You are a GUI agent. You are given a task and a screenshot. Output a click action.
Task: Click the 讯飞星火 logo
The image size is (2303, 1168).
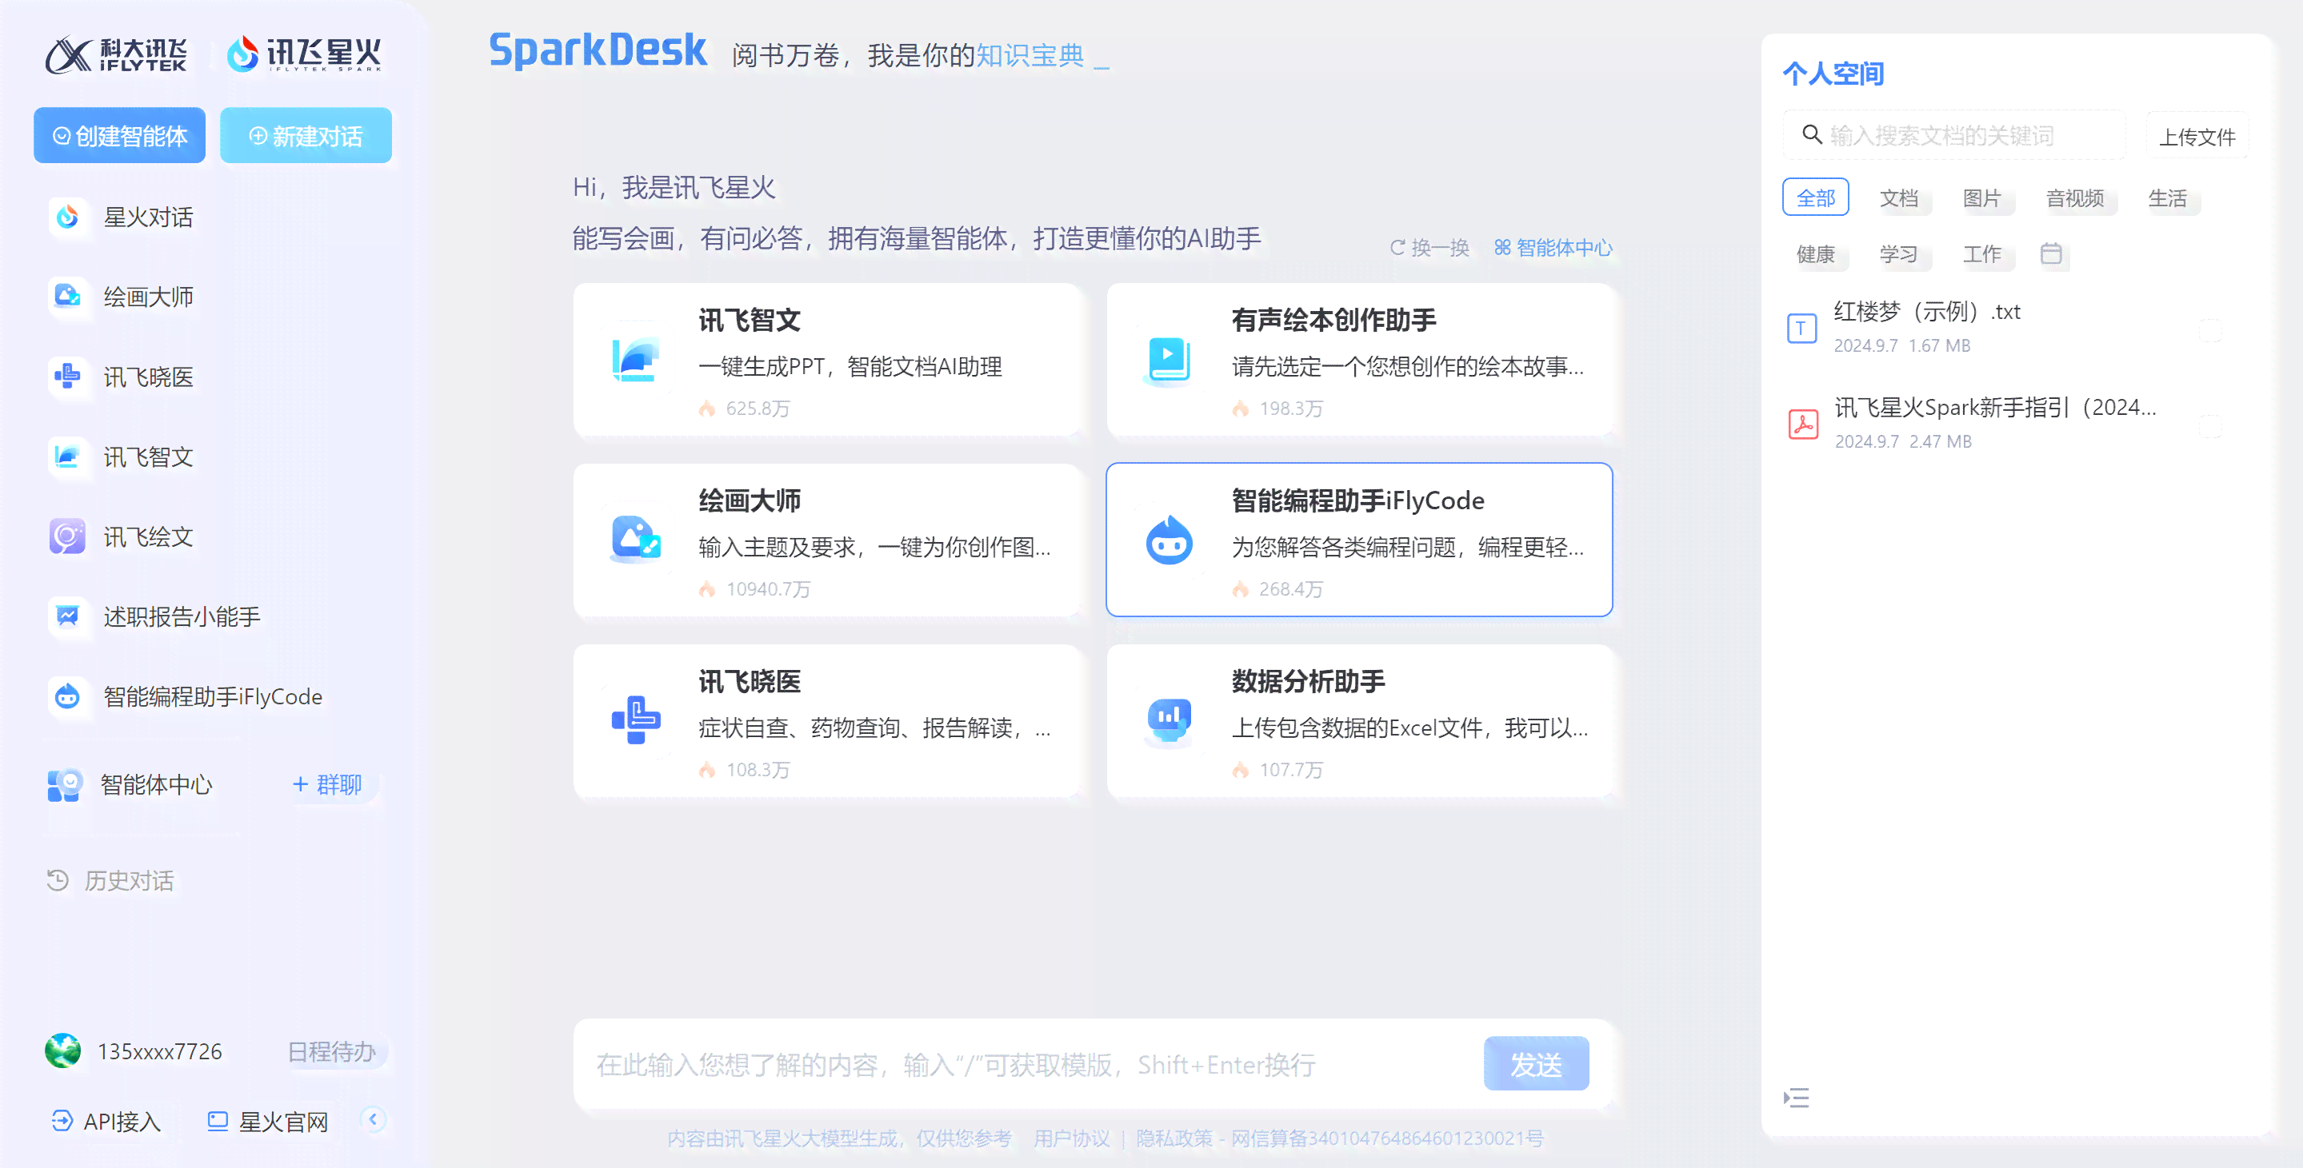click(x=304, y=54)
